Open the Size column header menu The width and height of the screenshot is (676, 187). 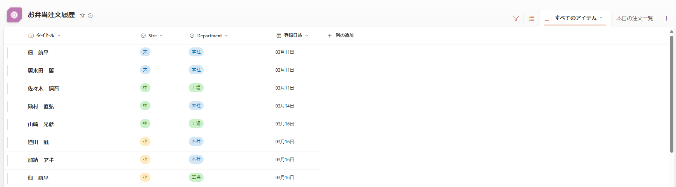coord(152,36)
